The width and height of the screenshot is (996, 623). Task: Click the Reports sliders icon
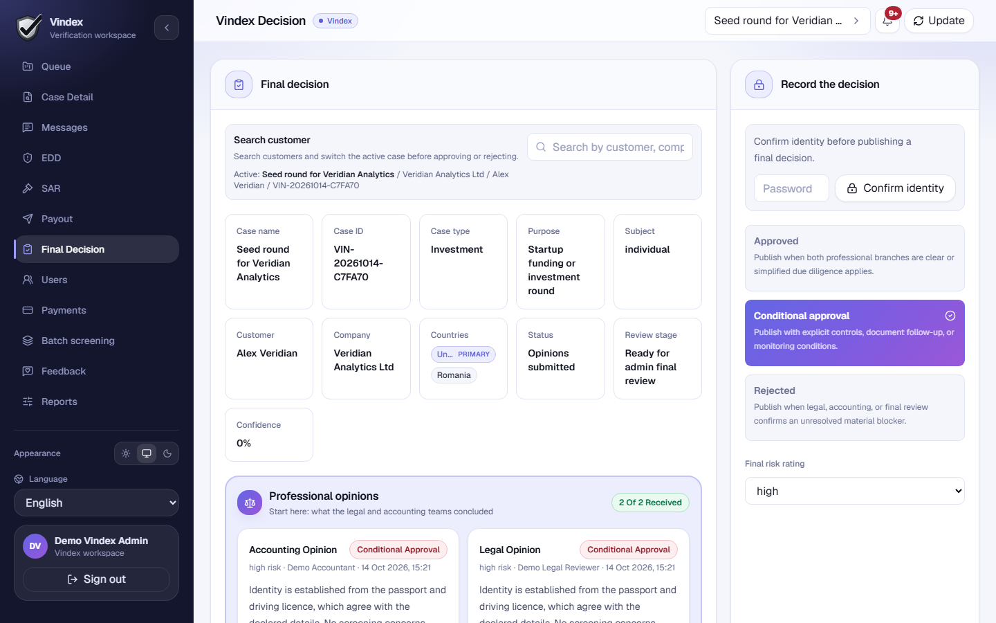tap(28, 401)
